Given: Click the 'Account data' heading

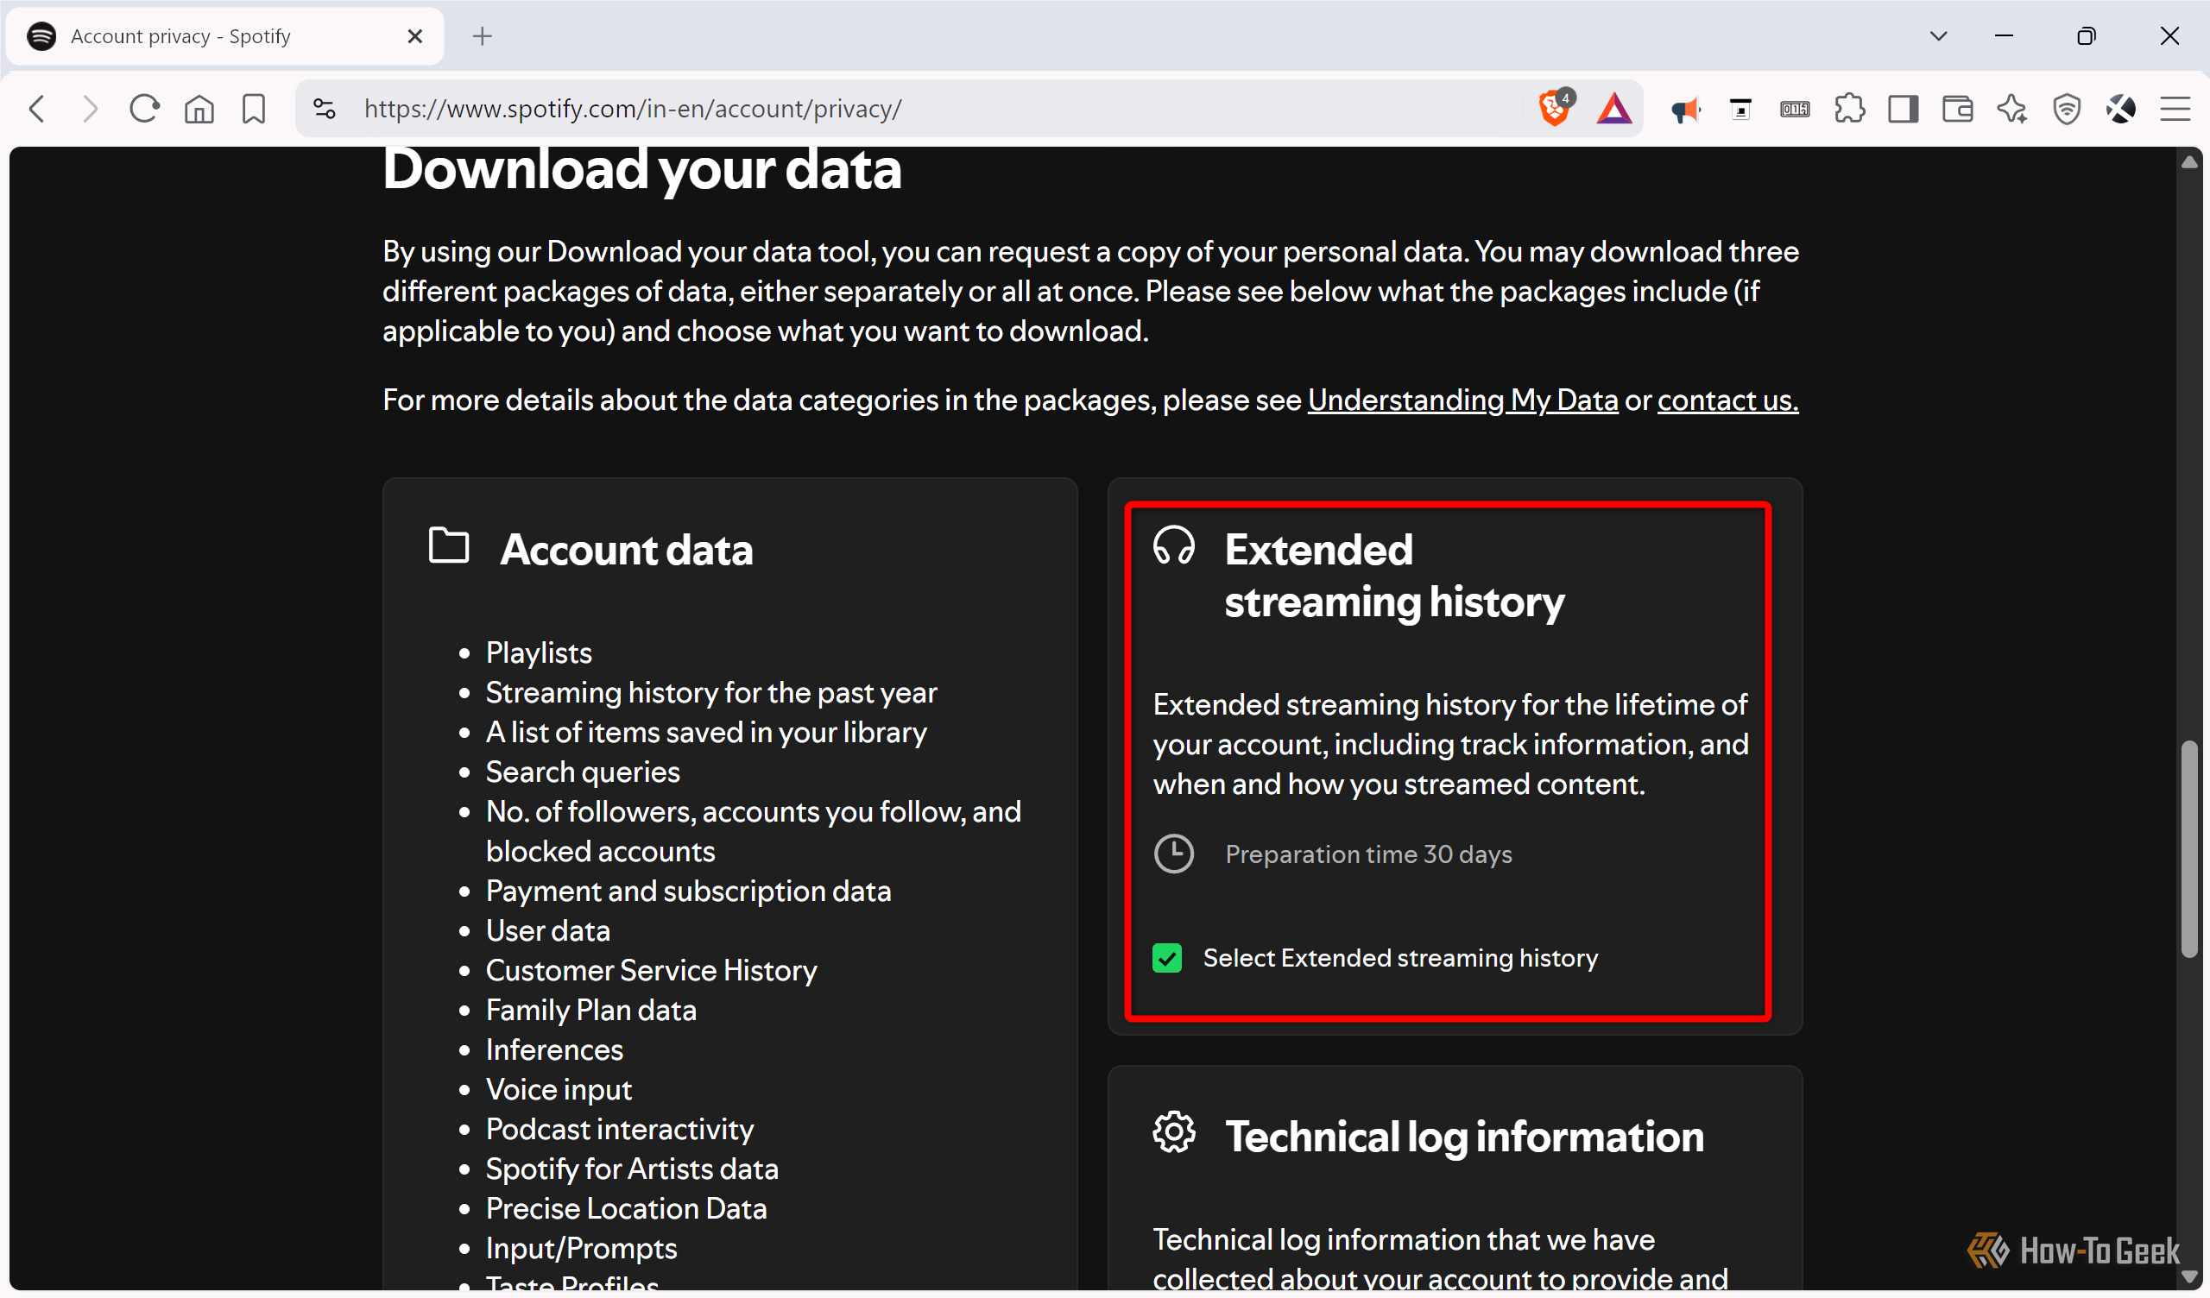Looking at the screenshot, I should click(x=626, y=550).
